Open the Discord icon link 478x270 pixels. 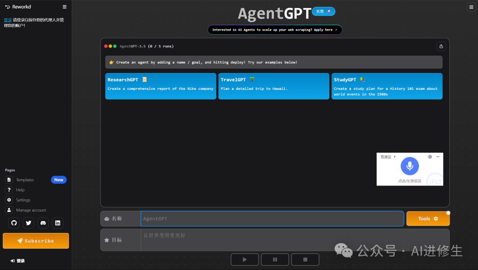click(x=43, y=223)
